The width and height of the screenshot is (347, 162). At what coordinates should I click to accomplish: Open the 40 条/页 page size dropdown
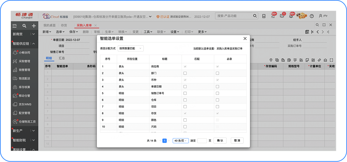(x=180, y=141)
